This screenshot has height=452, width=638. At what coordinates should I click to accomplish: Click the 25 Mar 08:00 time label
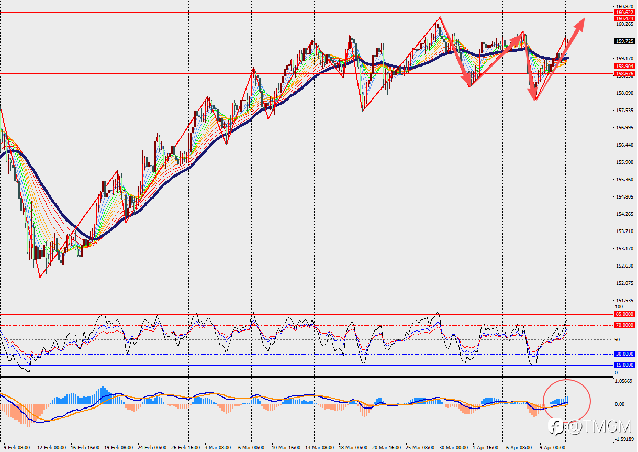[420, 448]
